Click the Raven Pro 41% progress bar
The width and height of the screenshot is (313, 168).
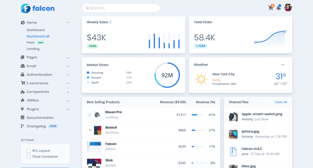(198, 115)
